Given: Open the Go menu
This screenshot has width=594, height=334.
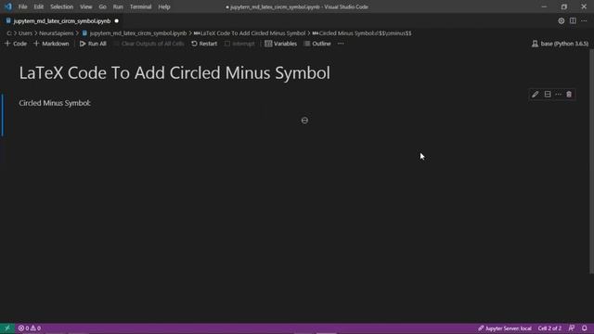Looking at the screenshot, I should (102, 6).
